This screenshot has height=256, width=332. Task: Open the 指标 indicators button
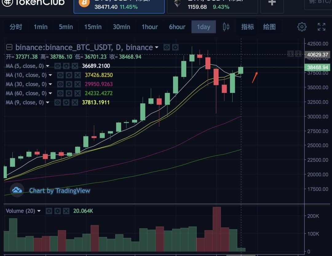pyautogui.click(x=247, y=27)
